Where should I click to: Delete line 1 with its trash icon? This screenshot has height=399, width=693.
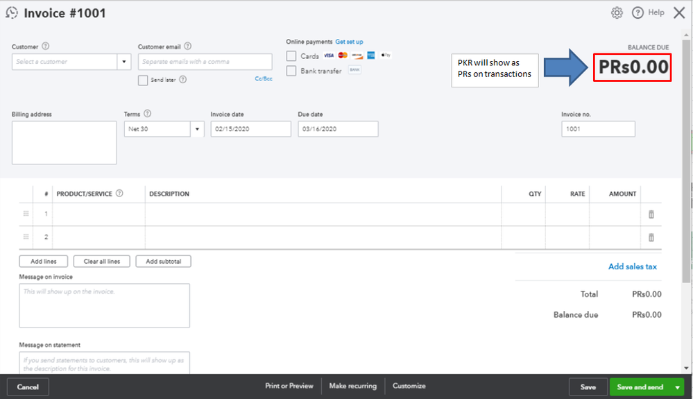click(651, 214)
